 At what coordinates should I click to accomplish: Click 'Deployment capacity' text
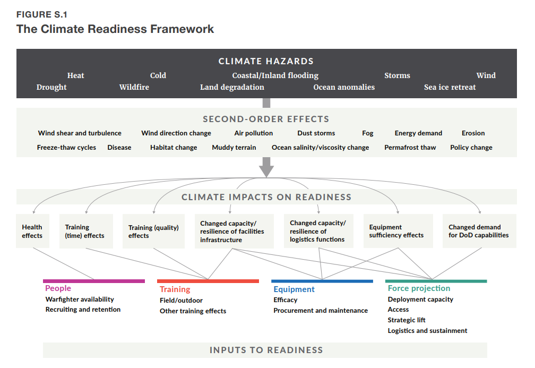[420, 299]
